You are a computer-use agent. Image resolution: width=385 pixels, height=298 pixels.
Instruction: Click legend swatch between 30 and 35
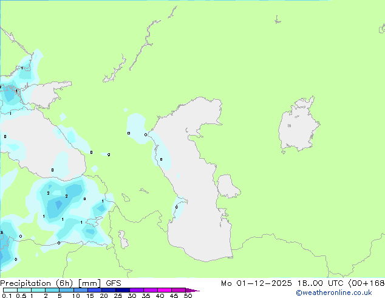136,290
